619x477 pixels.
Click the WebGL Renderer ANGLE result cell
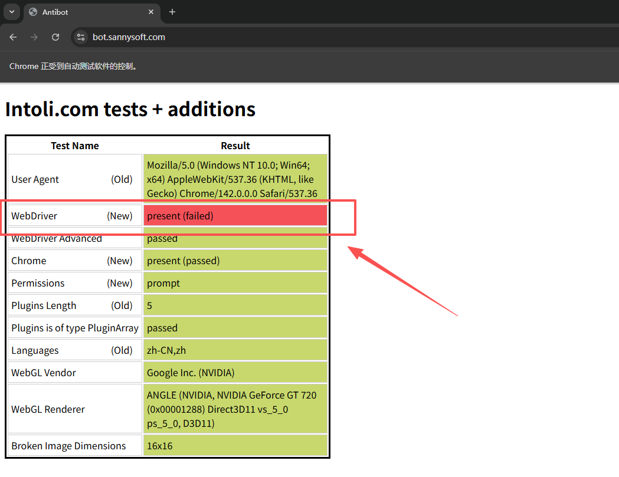click(x=235, y=409)
